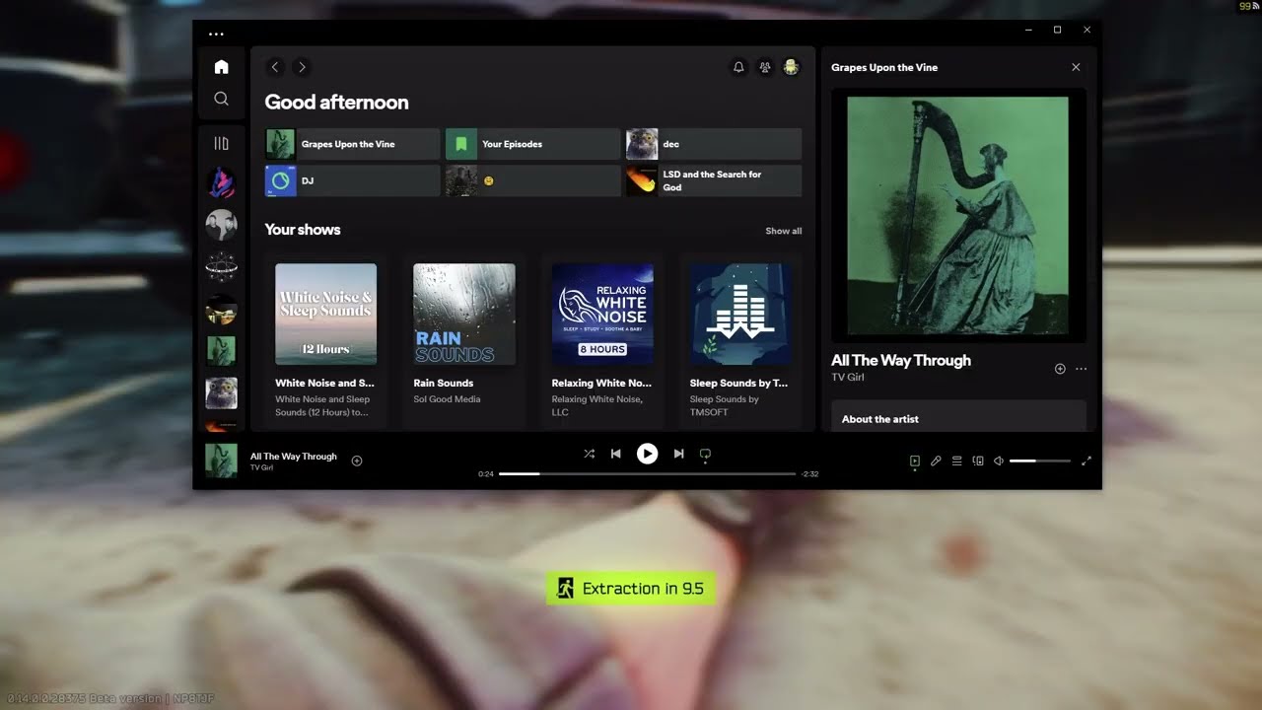Close the Grapes Upon the Vine side panel
The height and width of the screenshot is (710, 1262).
[x=1076, y=67]
